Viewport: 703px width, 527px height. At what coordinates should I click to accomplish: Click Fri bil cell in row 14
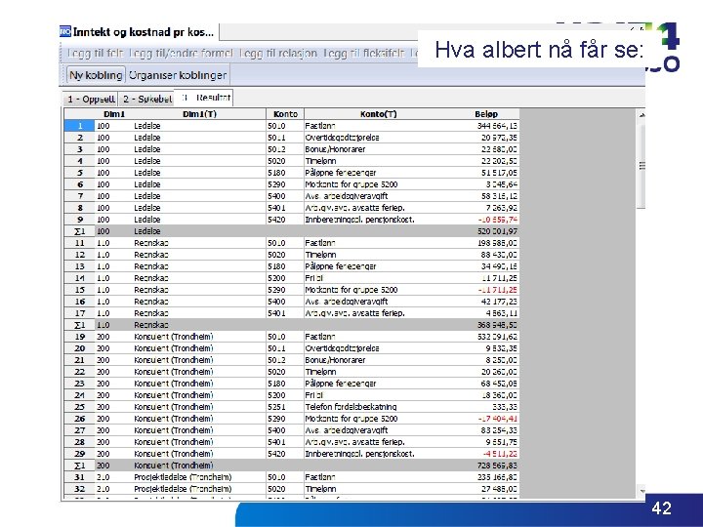click(x=313, y=278)
